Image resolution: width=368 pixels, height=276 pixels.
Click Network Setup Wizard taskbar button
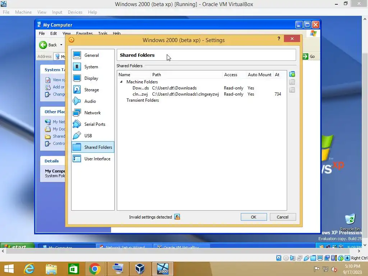[125, 246]
